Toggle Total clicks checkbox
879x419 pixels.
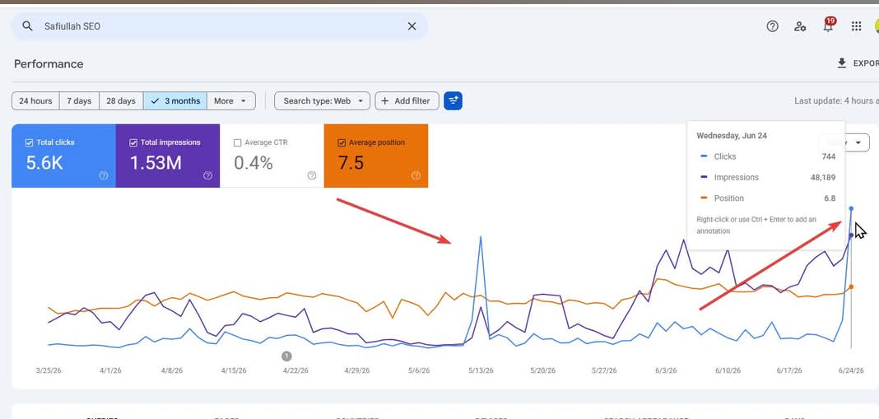[29, 143]
